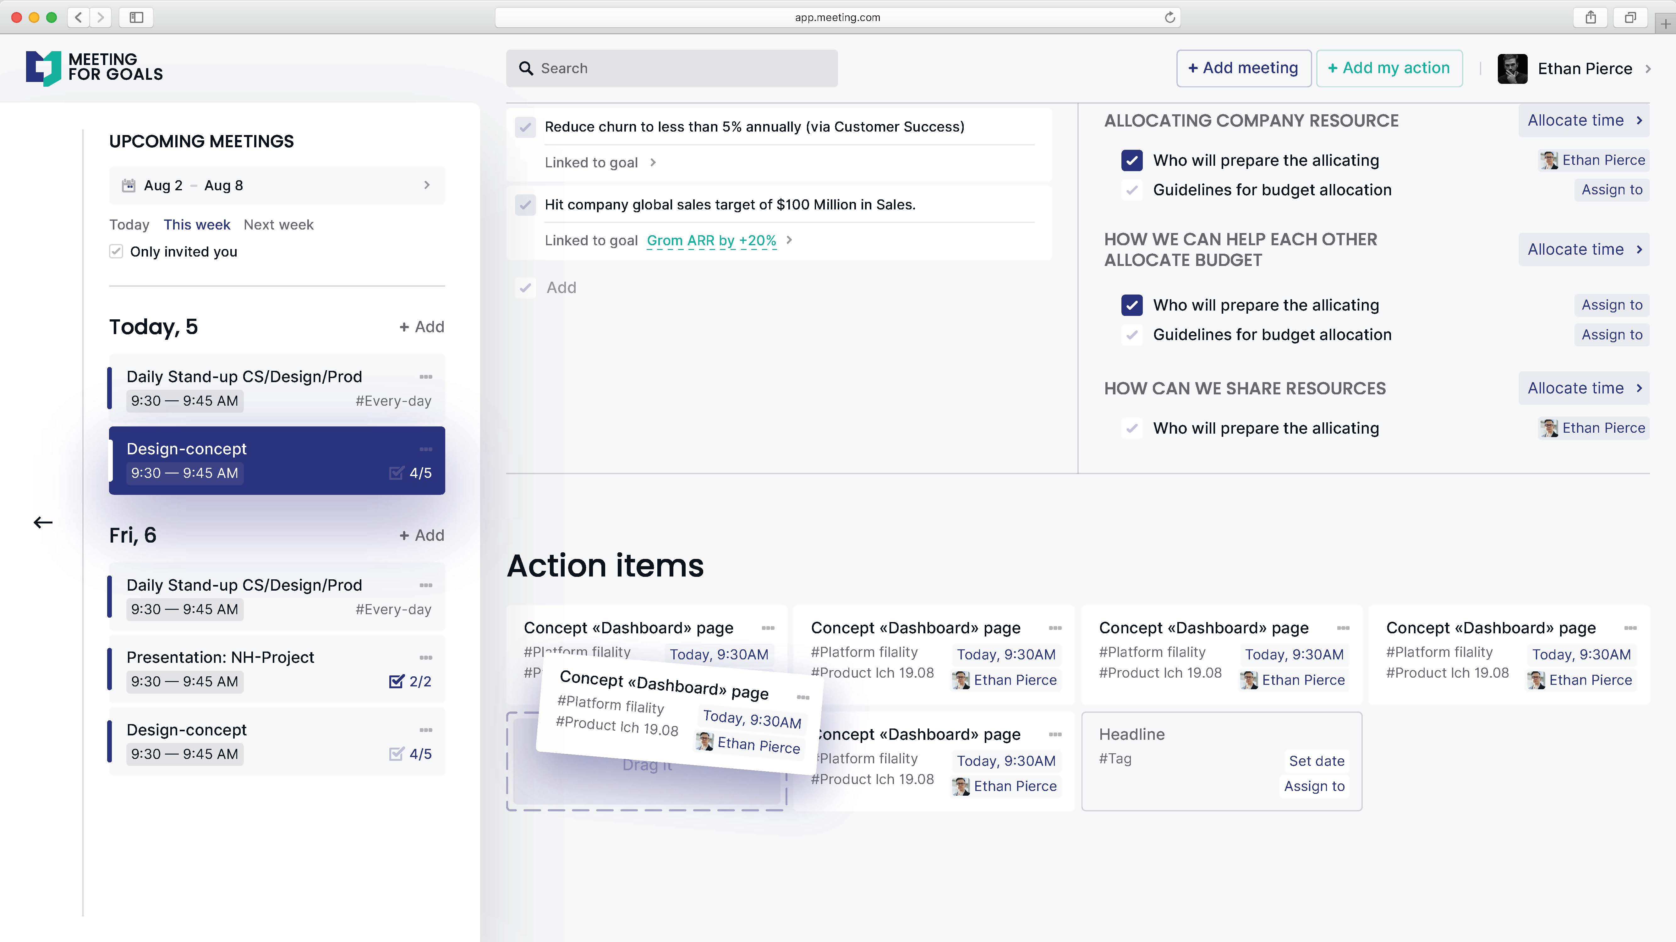Expand the Aug 2 – Aug 8 date range
Viewport: 1676px width, 942px height.
pos(427,185)
